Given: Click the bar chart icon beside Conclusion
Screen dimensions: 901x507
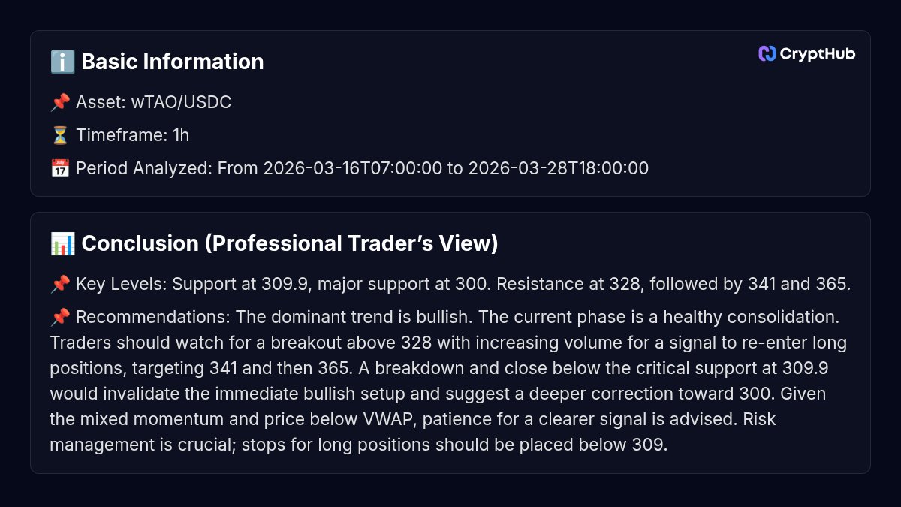Looking at the screenshot, I should point(62,243).
